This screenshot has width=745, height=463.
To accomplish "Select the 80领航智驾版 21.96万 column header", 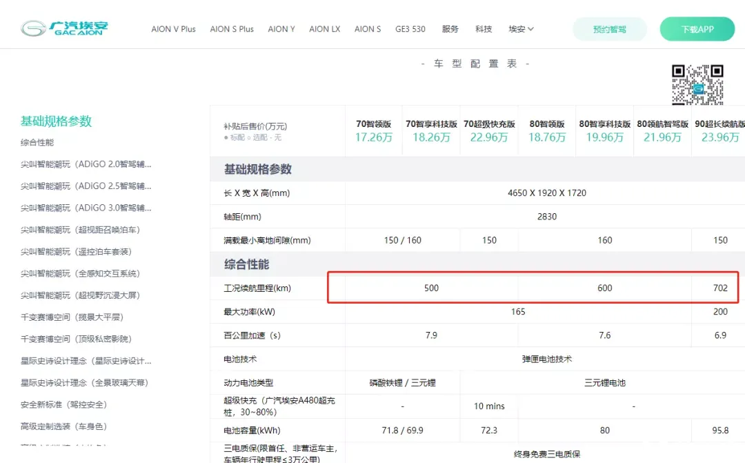I will 662,130.
